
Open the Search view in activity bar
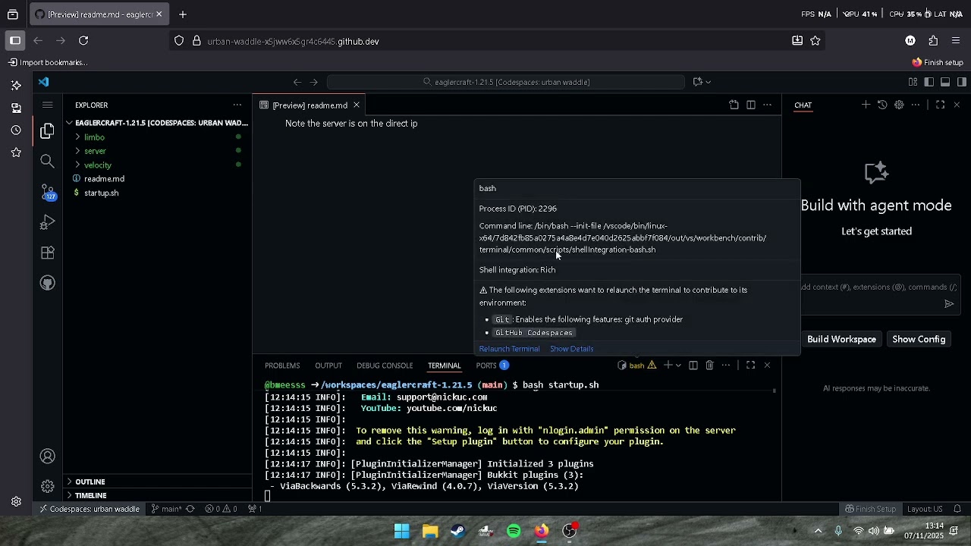tap(47, 161)
